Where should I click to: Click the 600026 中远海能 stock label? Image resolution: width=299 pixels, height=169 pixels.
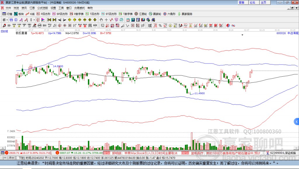click(x=287, y=33)
